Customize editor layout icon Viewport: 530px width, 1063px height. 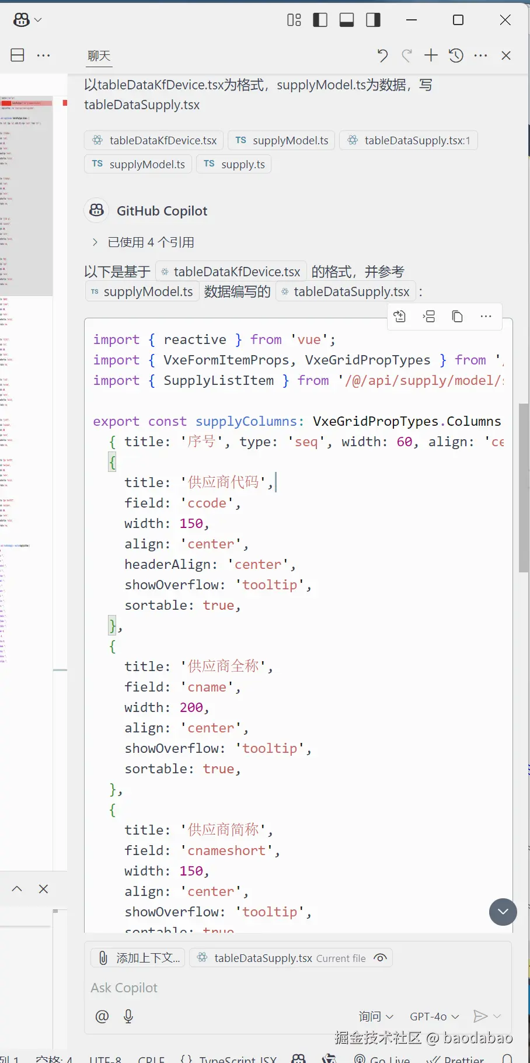coord(294,20)
